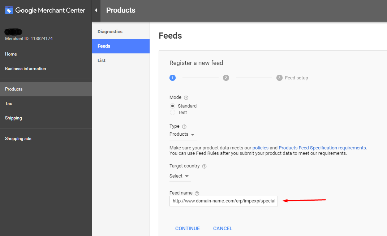Click the Merchant ID: 113824174 text
The image size is (387, 236).
(29, 39)
